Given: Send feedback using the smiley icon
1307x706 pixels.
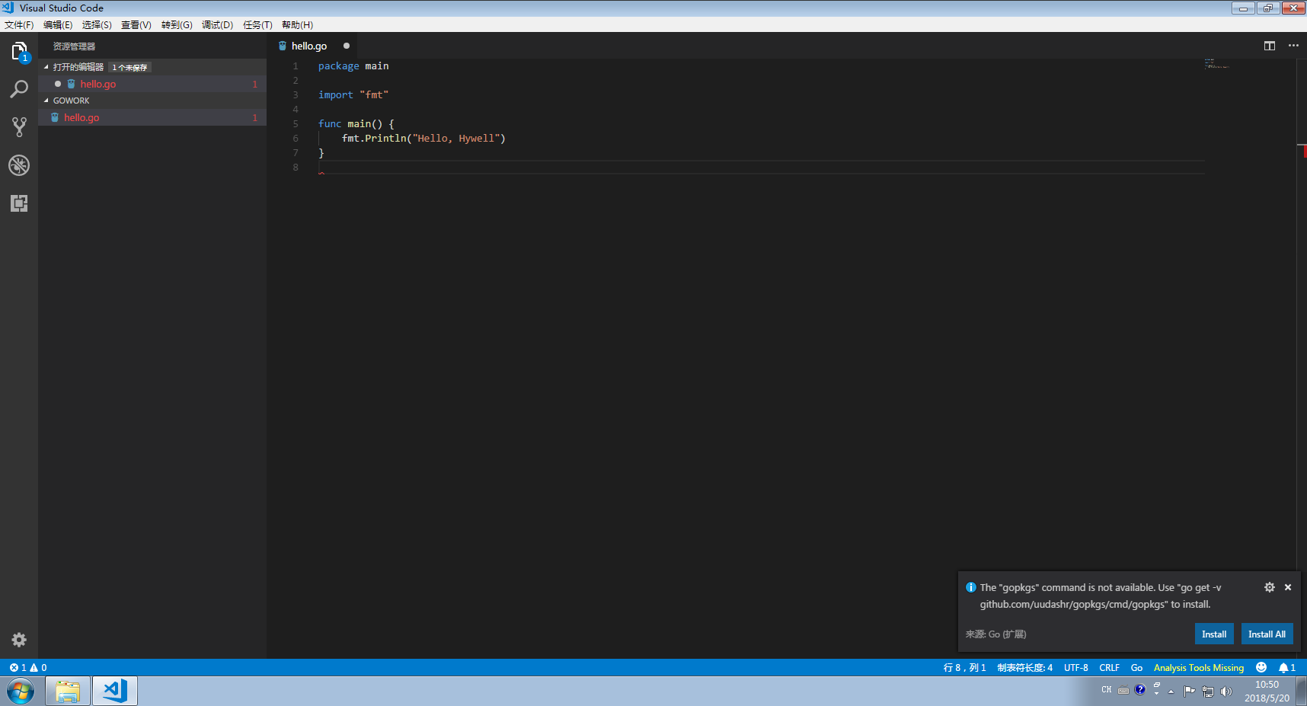Looking at the screenshot, I should (x=1261, y=667).
